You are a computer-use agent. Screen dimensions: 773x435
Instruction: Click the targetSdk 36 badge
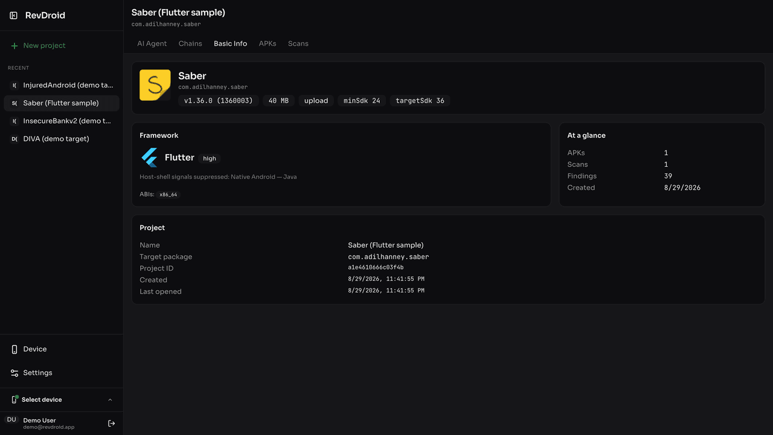pos(420,101)
